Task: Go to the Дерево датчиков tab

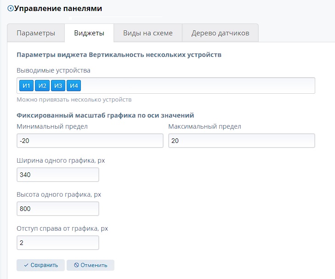Action: point(220,33)
